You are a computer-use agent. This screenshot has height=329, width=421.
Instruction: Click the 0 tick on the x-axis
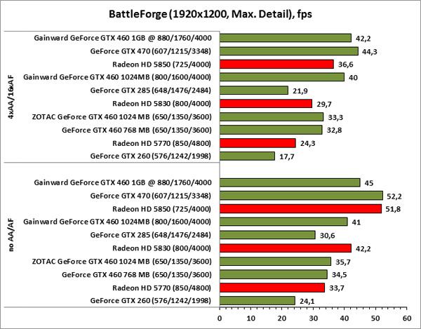point(220,317)
